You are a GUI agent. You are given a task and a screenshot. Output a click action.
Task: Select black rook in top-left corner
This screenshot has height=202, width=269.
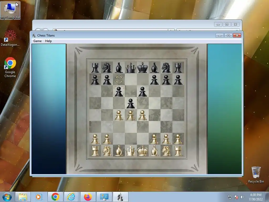tap(95, 68)
